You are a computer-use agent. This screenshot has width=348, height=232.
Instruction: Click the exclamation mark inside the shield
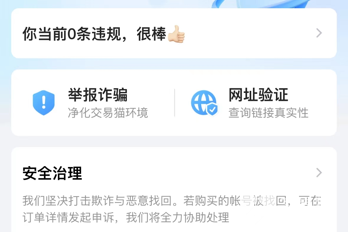[44, 102]
